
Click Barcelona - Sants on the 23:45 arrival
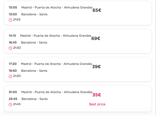35,99
